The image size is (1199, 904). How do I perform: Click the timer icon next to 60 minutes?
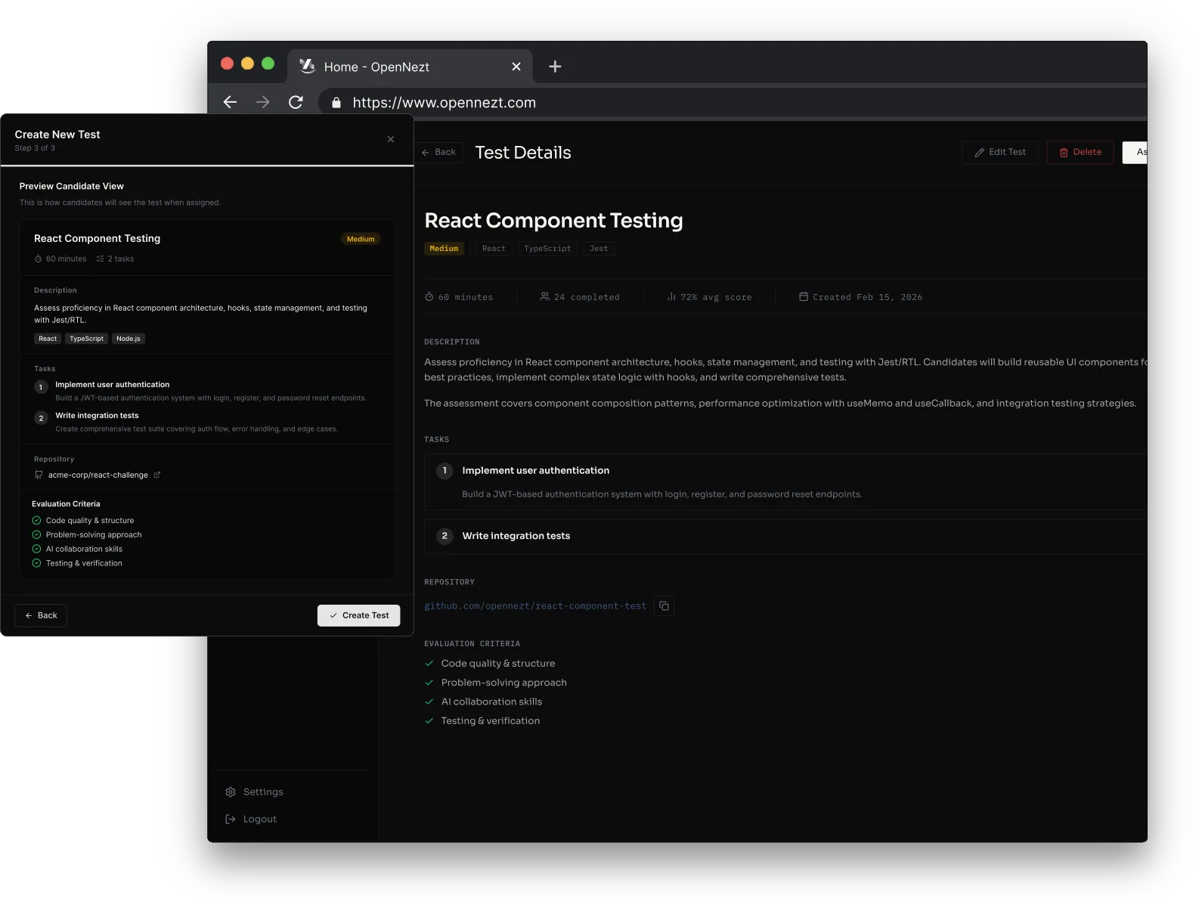[x=429, y=297]
